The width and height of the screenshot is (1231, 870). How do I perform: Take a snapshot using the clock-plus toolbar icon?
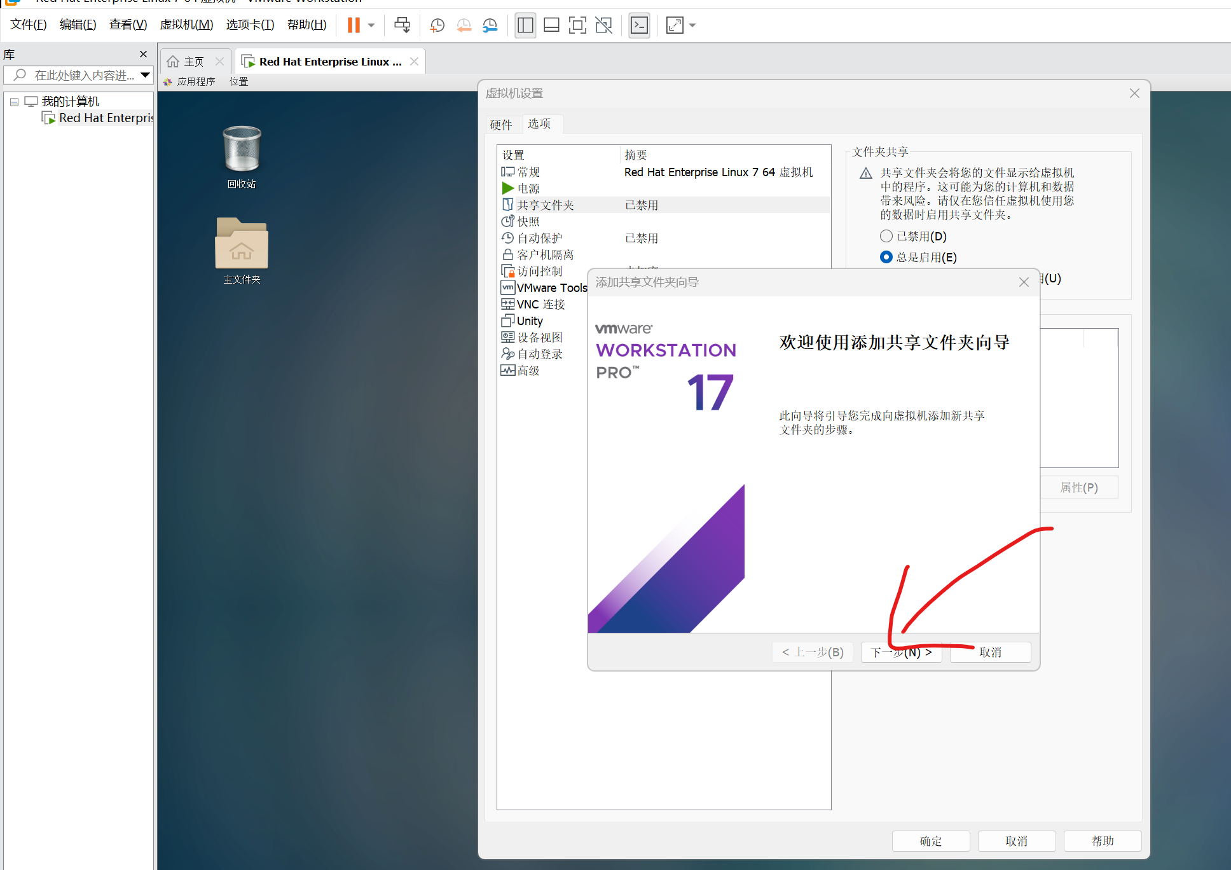click(x=437, y=25)
